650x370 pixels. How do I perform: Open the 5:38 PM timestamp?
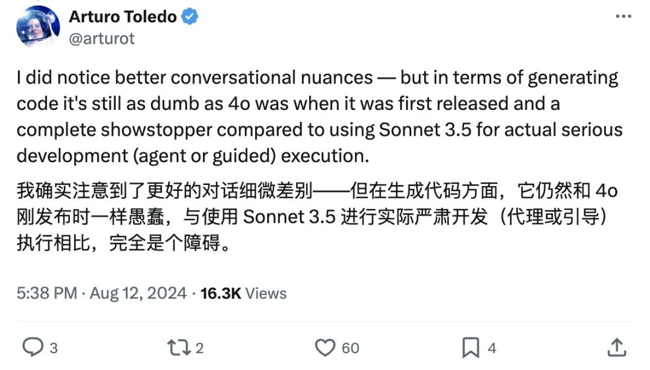47,293
